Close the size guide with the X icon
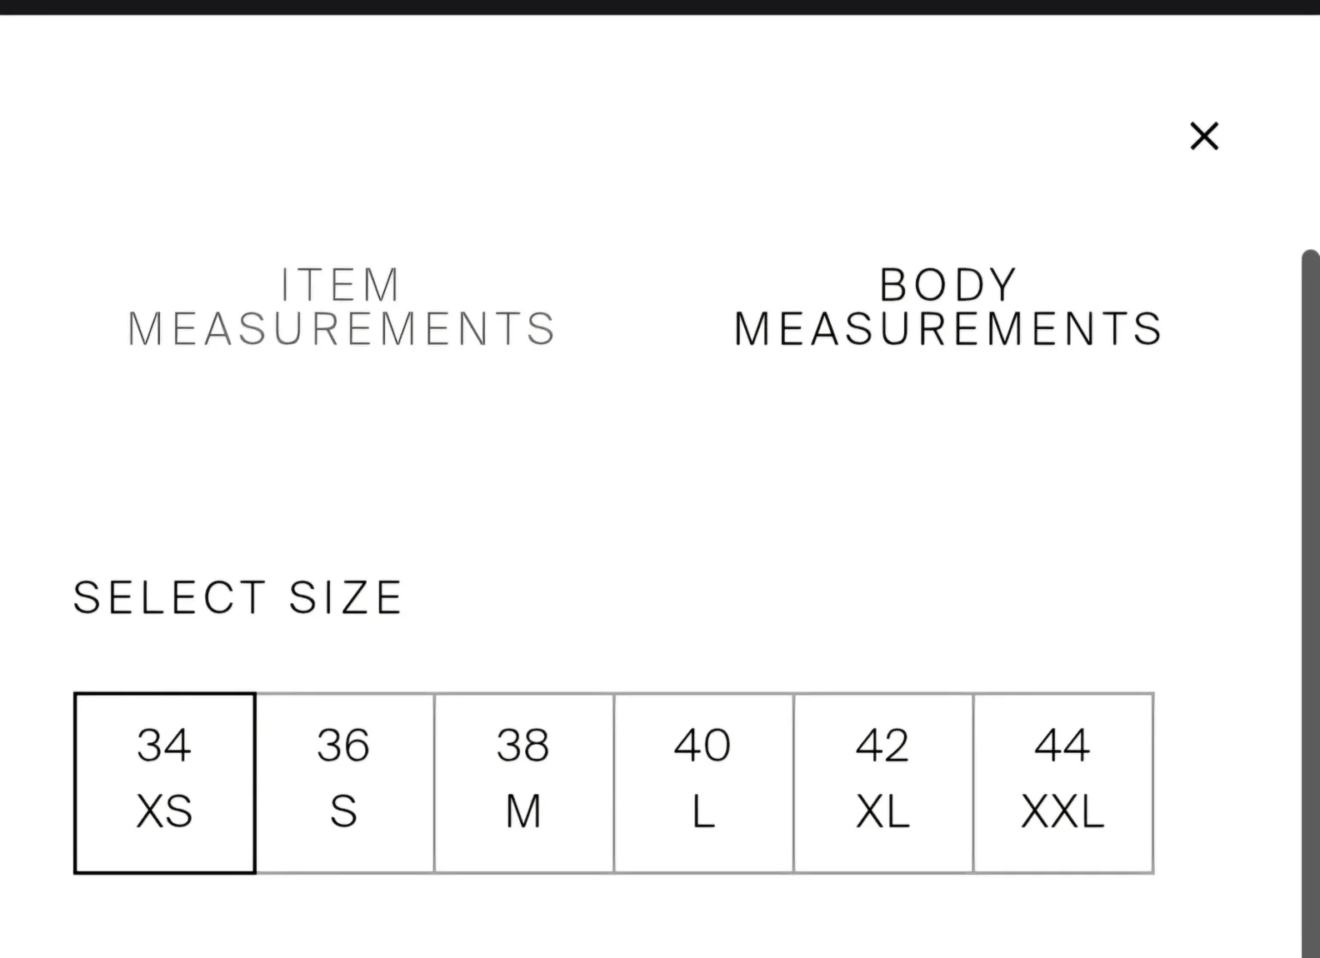 1204,136
